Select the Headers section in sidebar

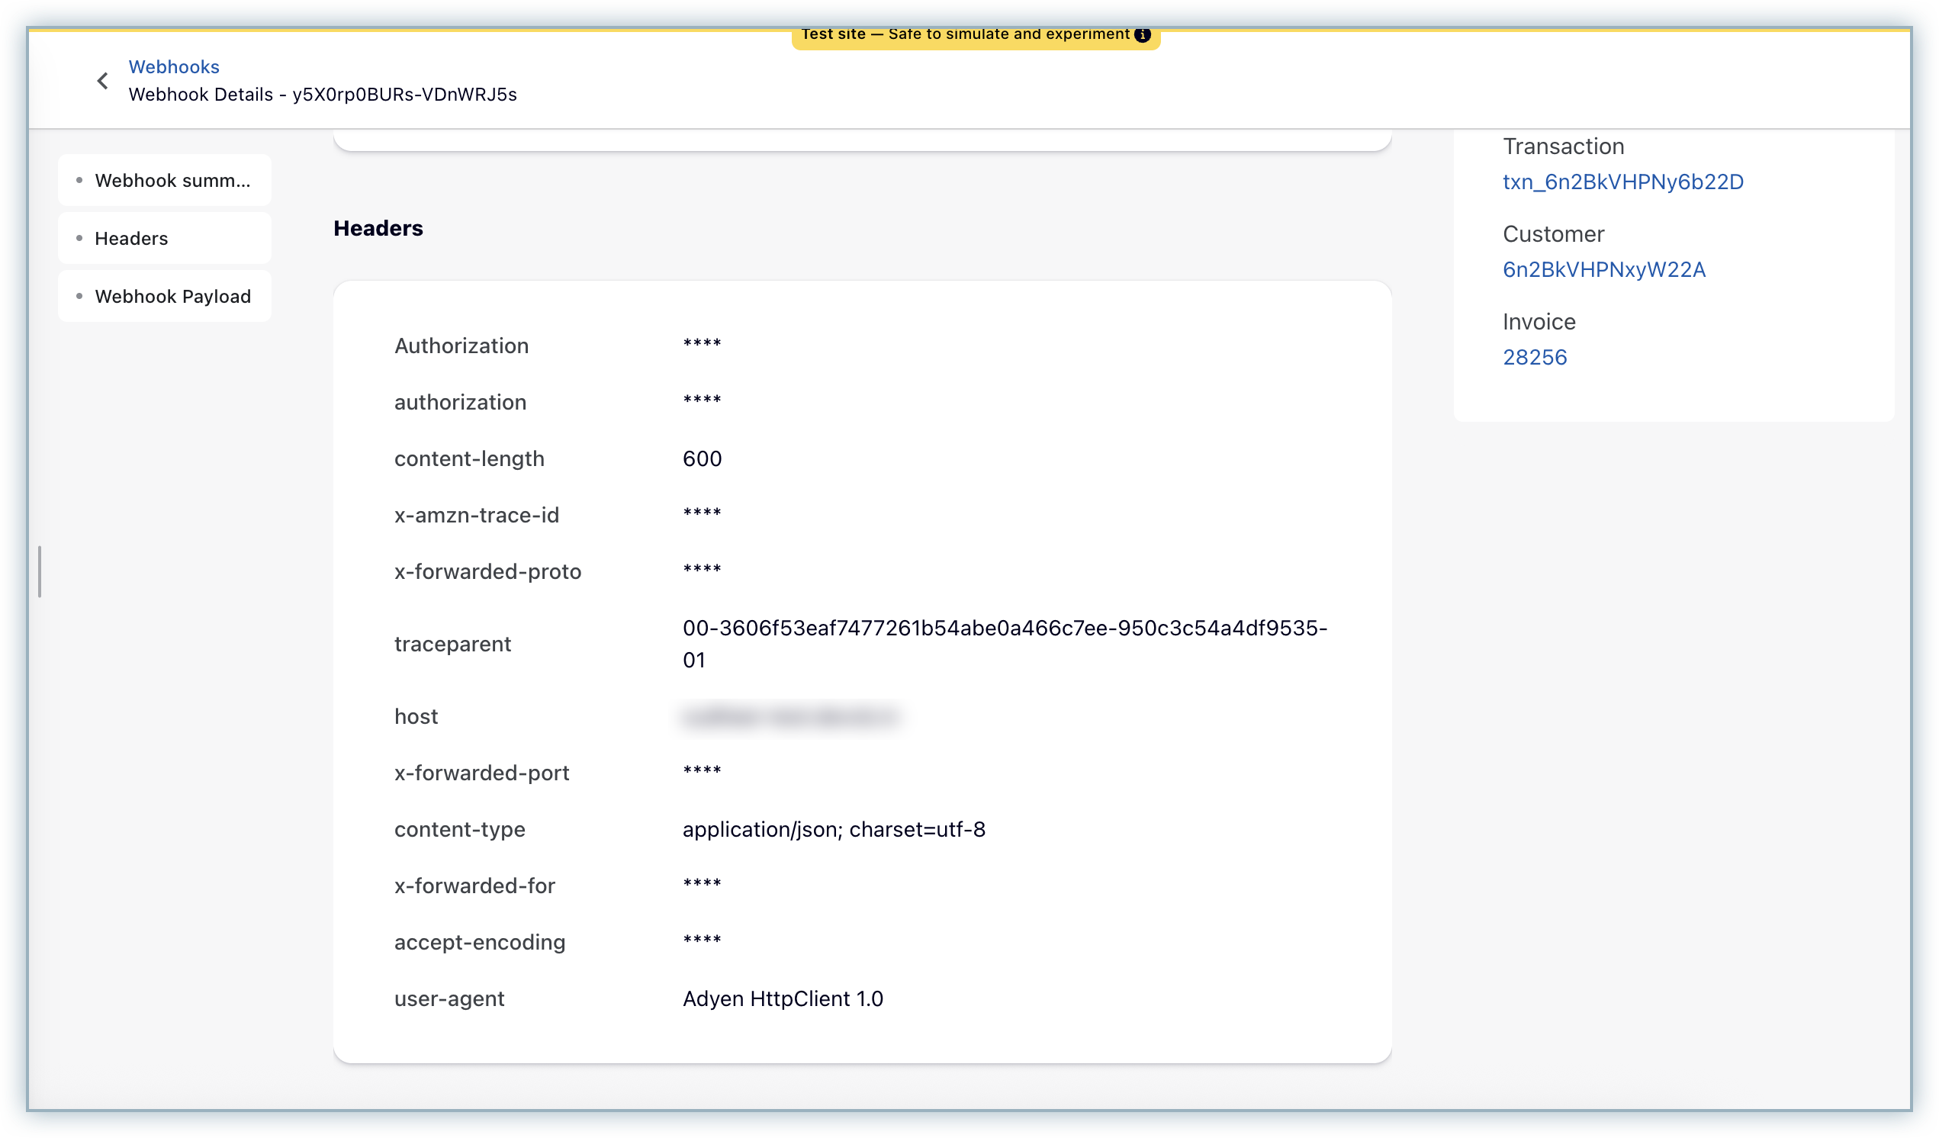click(130, 239)
